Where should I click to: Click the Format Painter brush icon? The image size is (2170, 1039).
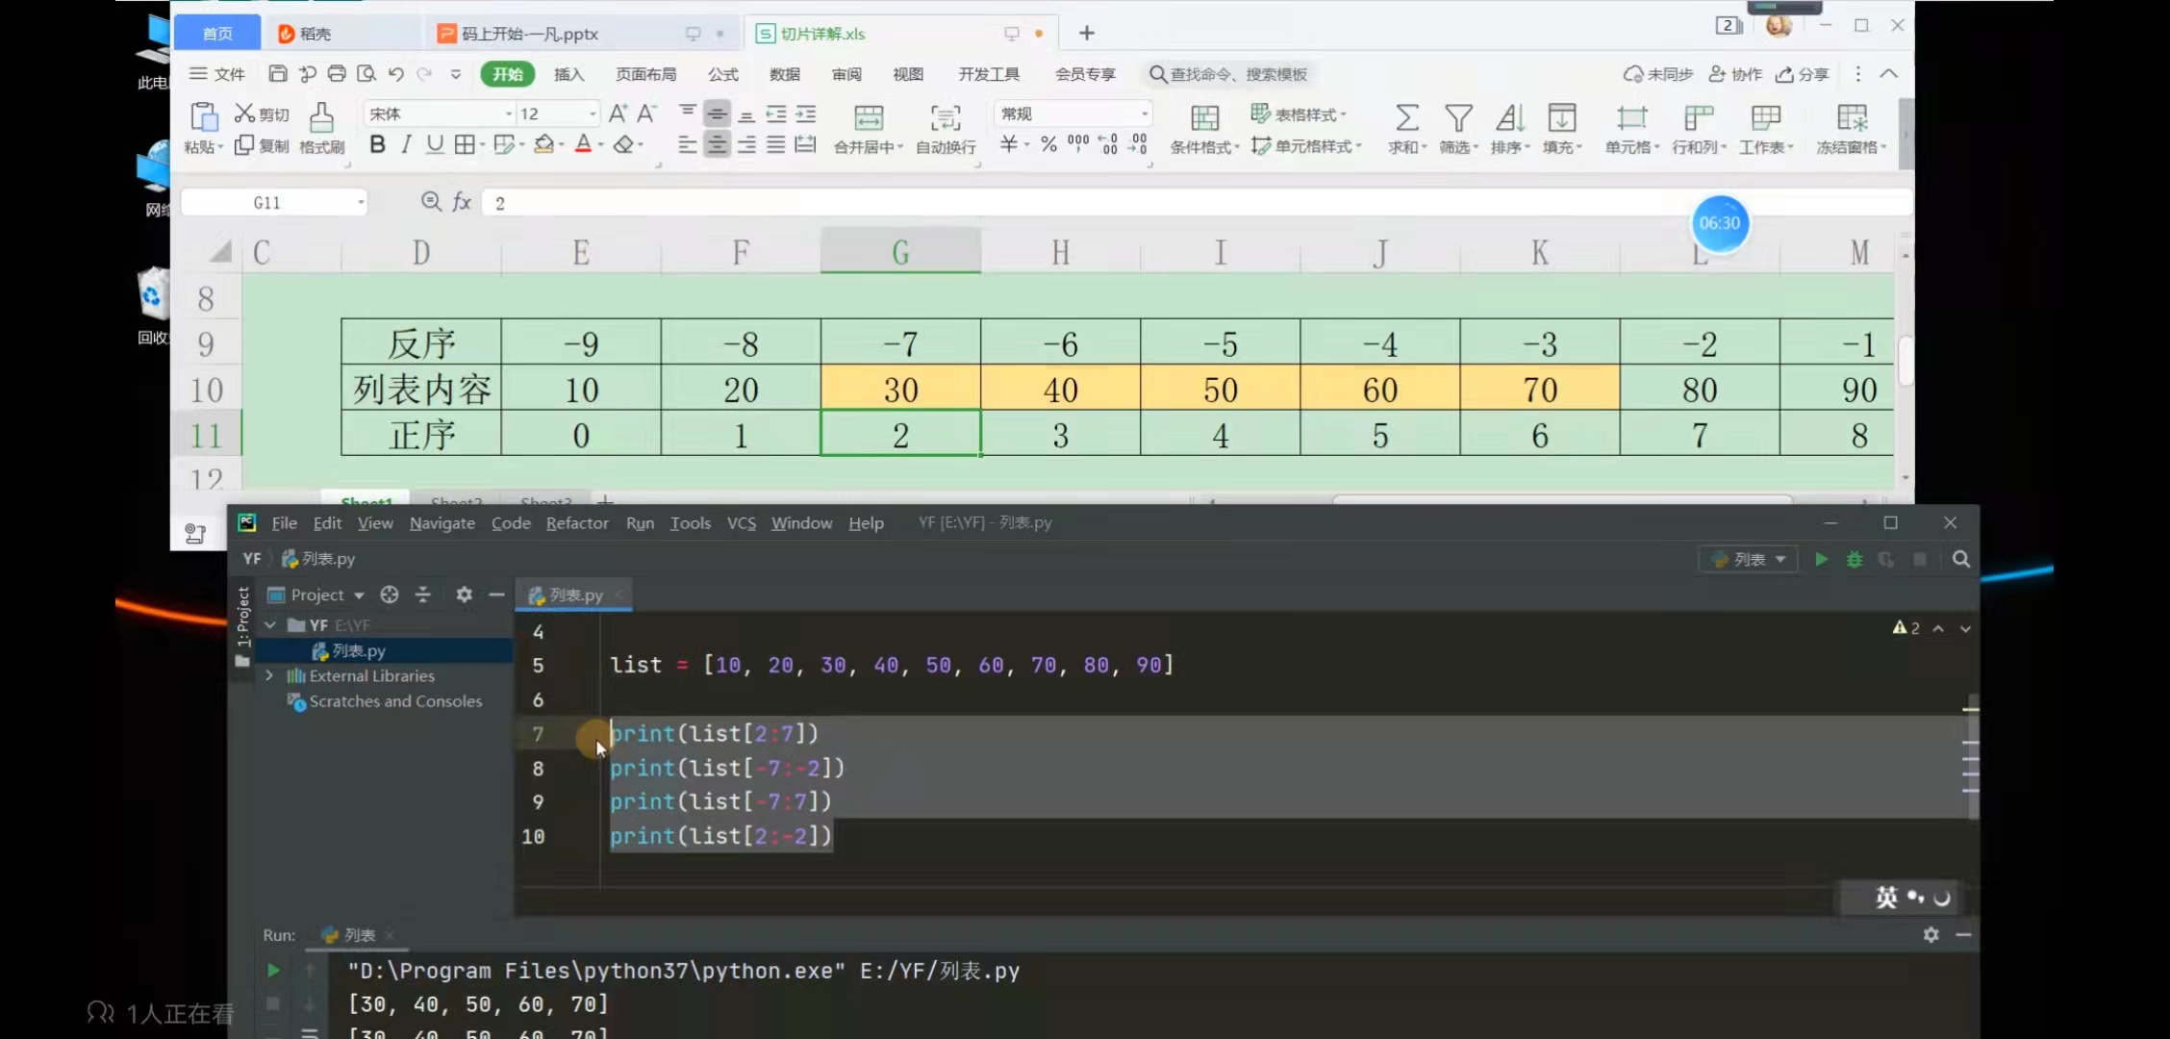pos(321,117)
